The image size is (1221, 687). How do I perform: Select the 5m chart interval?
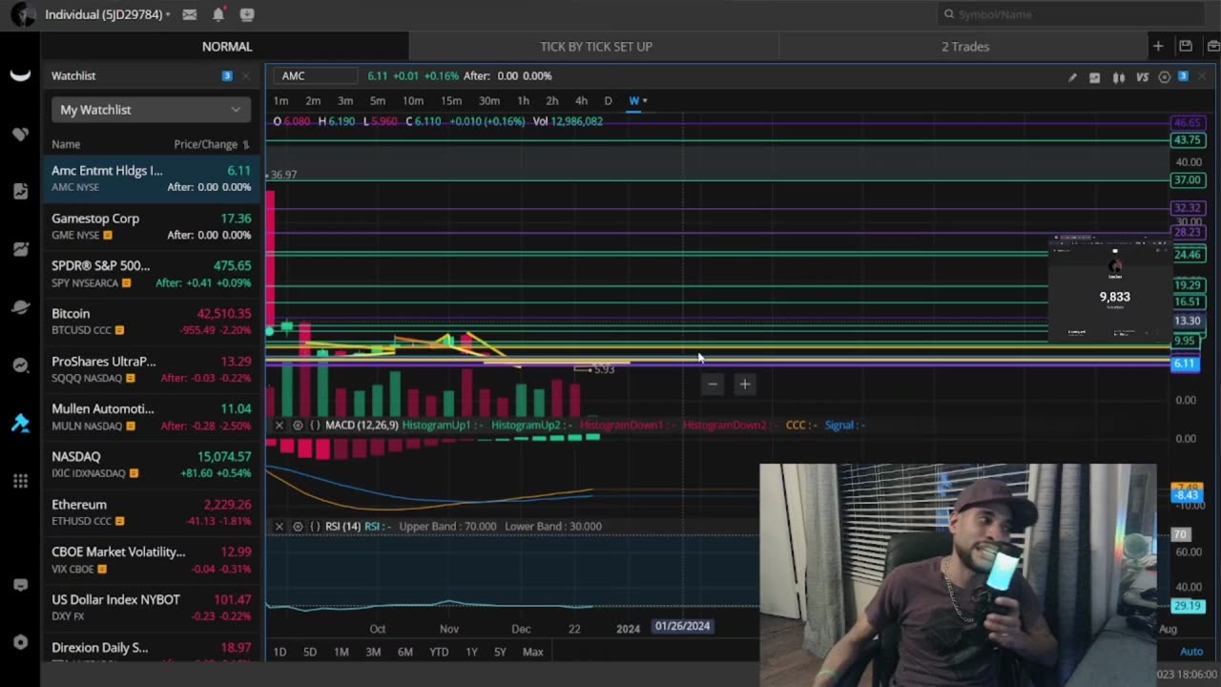(x=378, y=101)
